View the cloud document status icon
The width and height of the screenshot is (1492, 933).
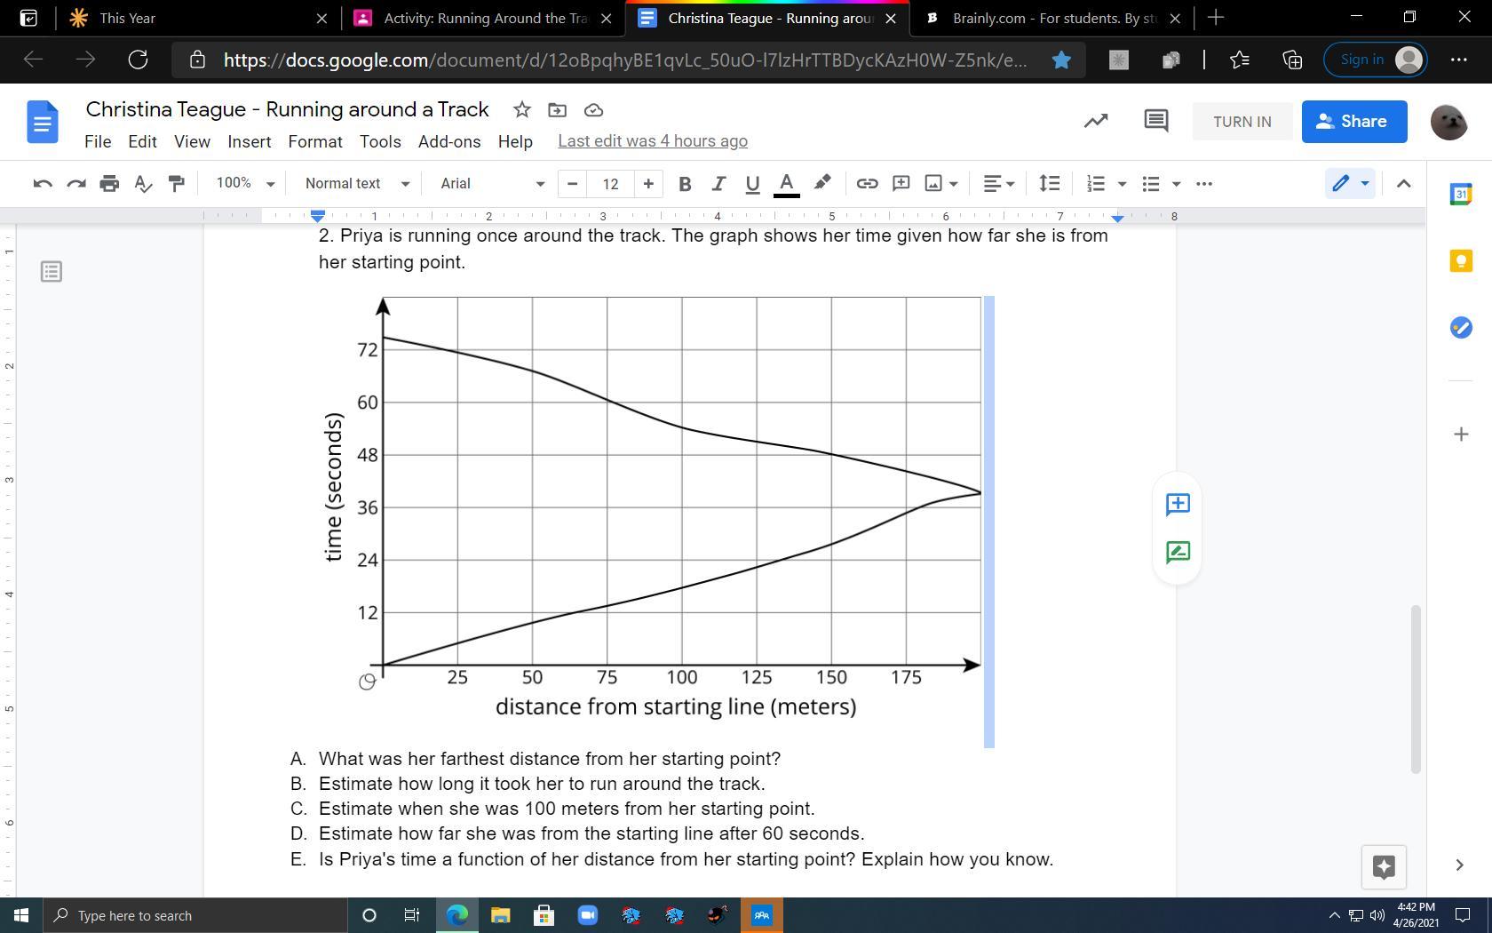click(x=594, y=110)
